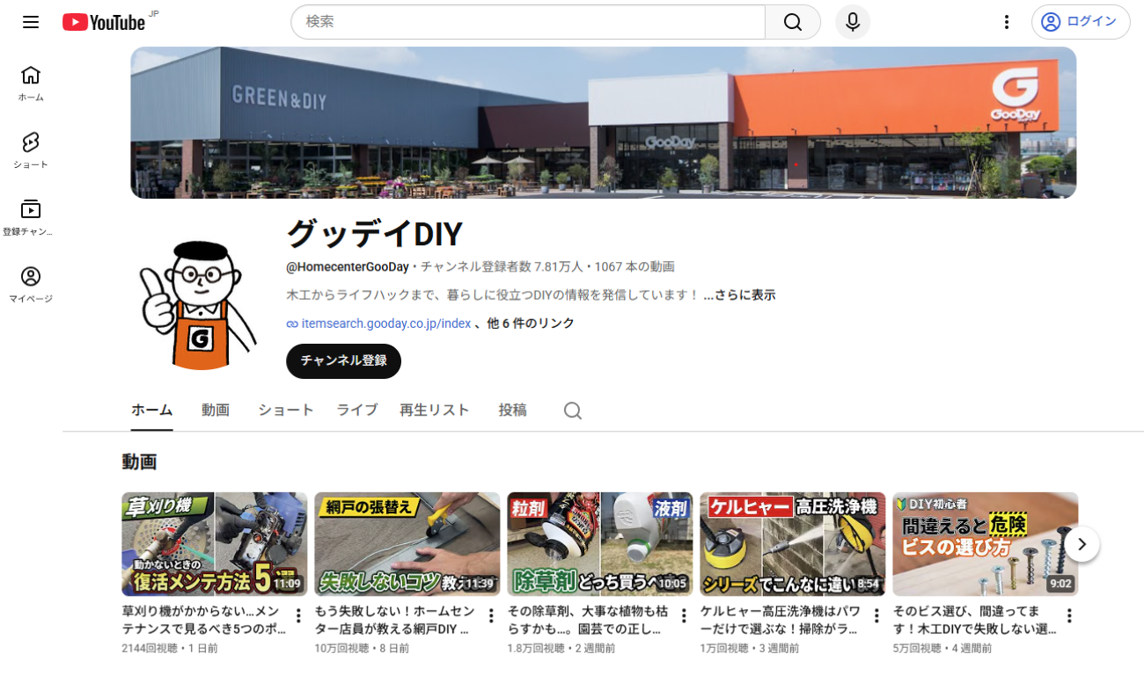The width and height of the screenshot is (1144, 676).
Task: Open the hamburger guide menu
Action: click(x=31, y=22)
